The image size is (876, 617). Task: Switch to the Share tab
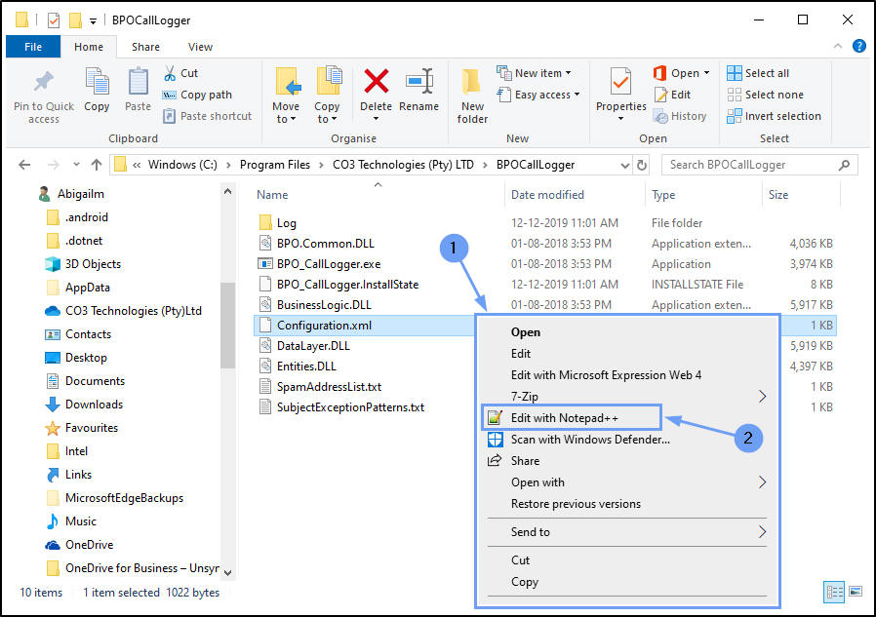(145, 47)
